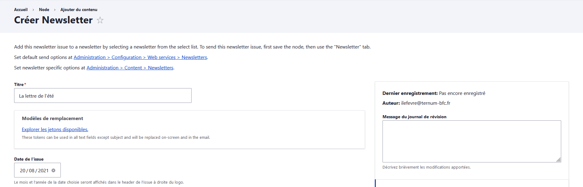Click the Message du journal de révision label

click(x=414, y=117)
